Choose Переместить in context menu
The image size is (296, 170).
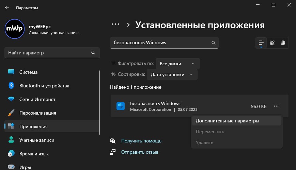236,132
